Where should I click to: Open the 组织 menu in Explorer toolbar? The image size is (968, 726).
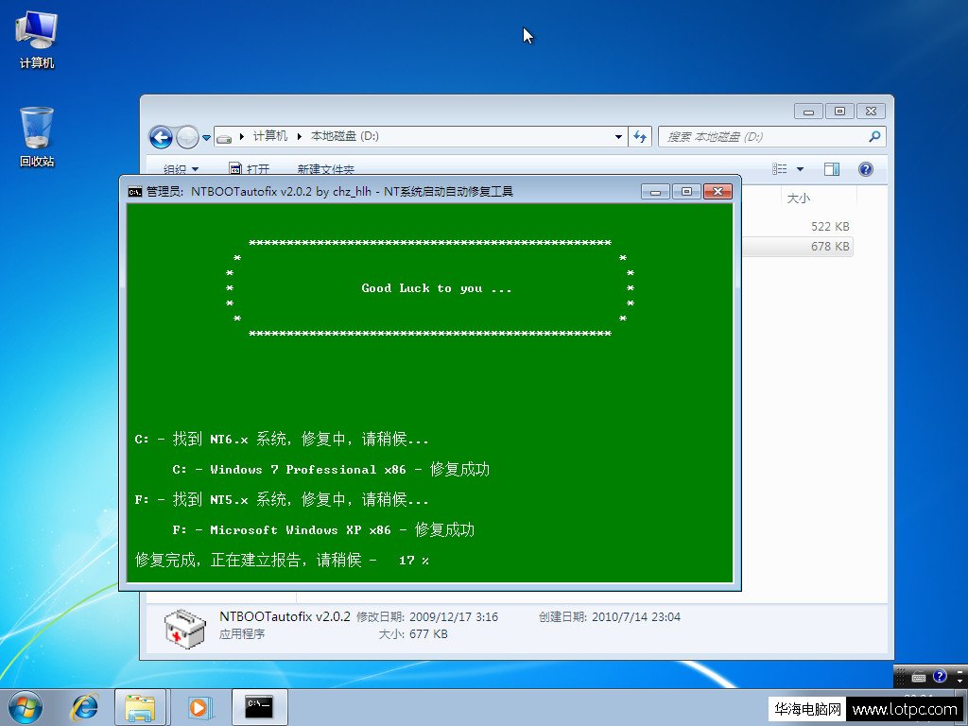(181, 169)
